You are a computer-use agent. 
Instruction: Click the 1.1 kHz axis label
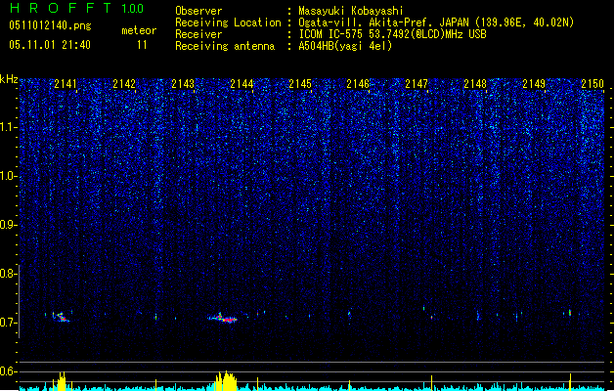pyautogui.click(x=9, y=127)
